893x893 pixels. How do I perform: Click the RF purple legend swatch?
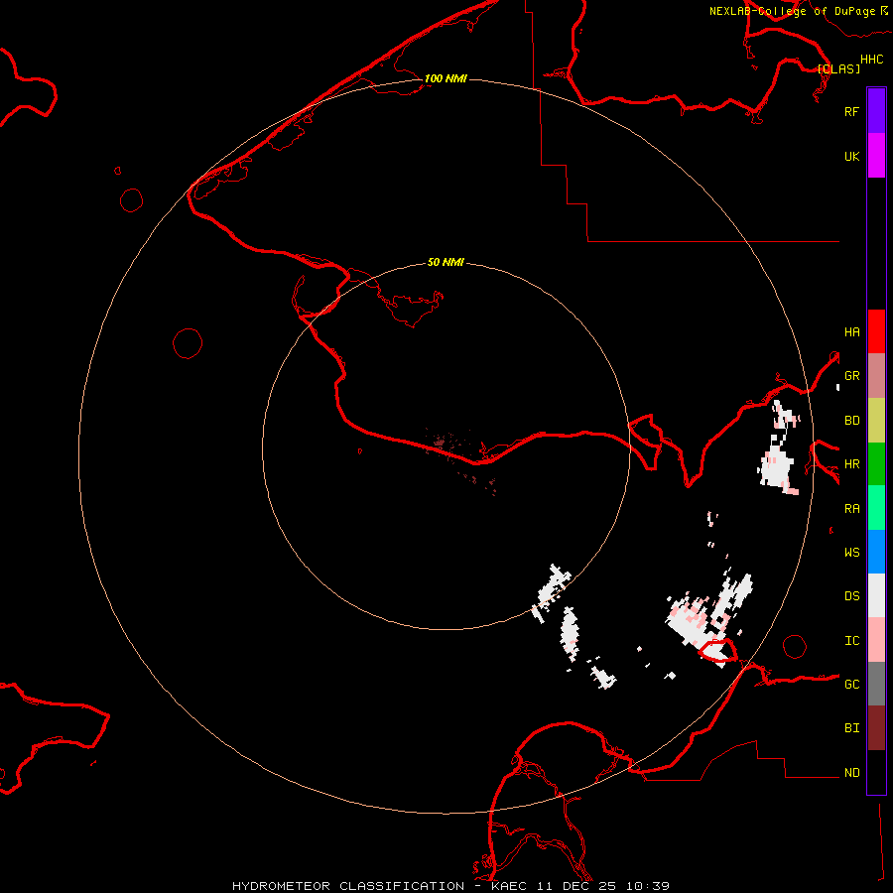[x=876, y=111]
